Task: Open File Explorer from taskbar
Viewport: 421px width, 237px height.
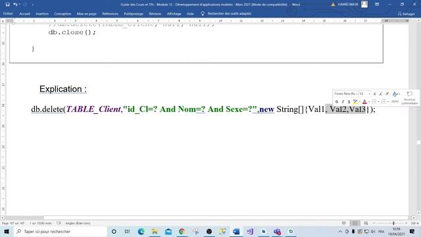Action: (155, 231)
